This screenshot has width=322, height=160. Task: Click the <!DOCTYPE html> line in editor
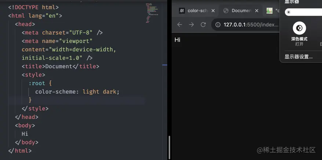coord(33,7)
